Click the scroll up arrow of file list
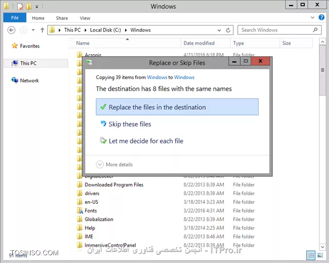 point(323,42)
